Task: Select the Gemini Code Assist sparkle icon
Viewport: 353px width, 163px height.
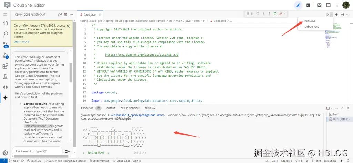Action: [5, 98]
